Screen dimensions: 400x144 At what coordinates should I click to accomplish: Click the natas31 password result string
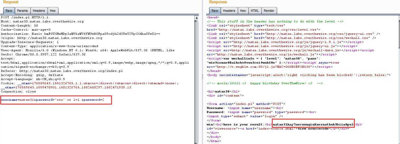click(313, 125)
